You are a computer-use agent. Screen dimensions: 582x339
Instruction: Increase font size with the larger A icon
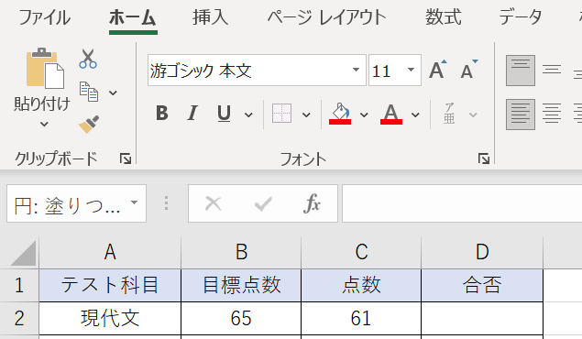pos(437,70)
